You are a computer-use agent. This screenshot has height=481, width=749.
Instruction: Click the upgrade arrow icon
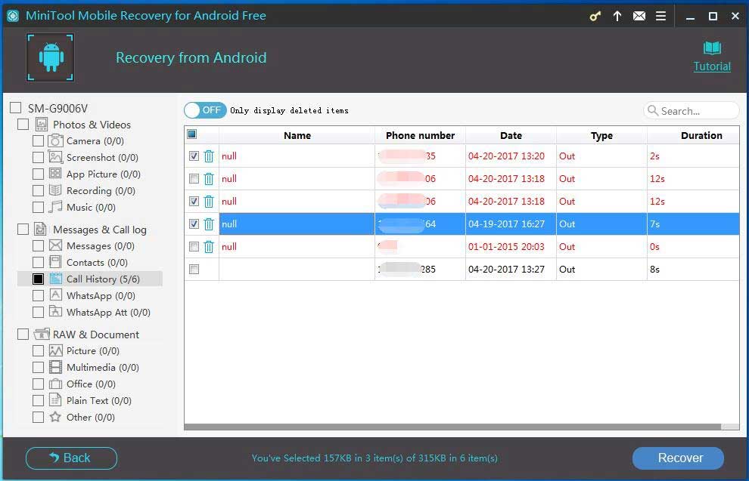click(x=617, y=16)
